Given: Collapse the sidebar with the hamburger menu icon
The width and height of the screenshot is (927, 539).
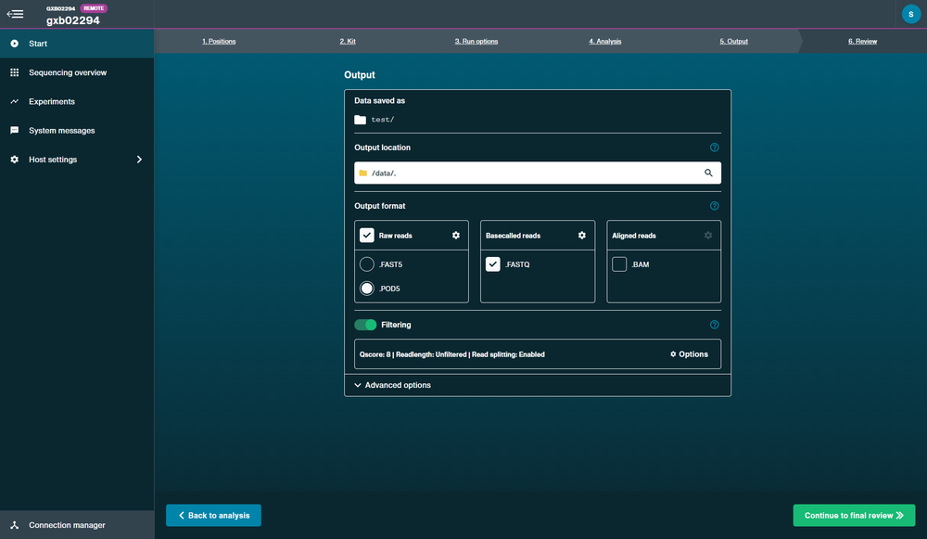Looking at the screenshot, I should tap(16, 14).
